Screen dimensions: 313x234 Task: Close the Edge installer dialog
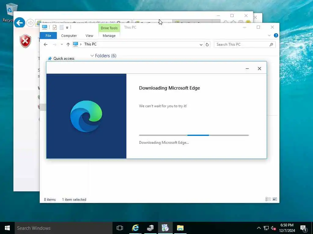click(259, 69)
